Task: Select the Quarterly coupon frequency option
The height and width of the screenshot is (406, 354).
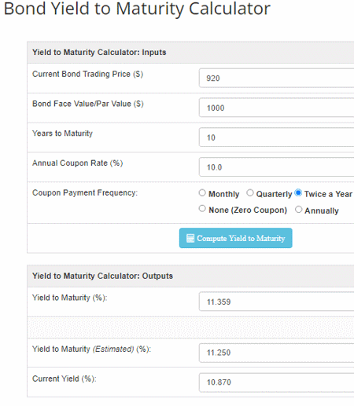Action: tap(250, 193)
